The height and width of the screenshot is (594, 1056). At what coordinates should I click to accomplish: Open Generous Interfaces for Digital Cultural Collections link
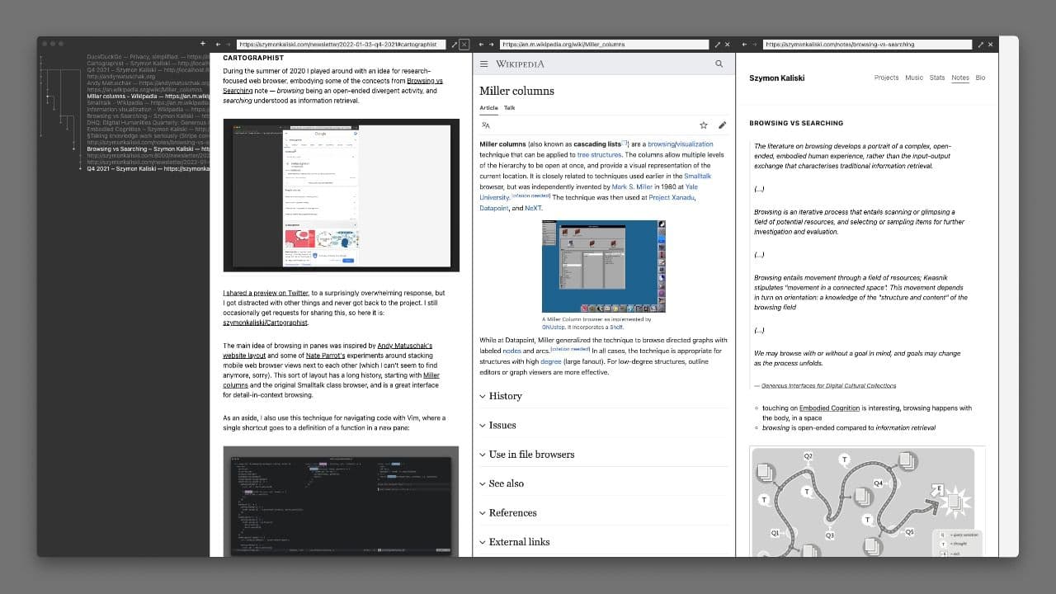tap(828, 385)
